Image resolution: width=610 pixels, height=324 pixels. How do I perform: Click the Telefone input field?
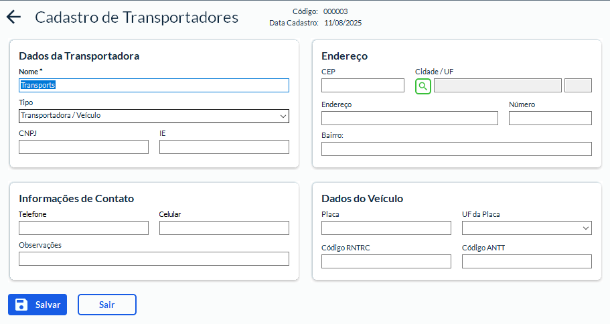click(x=84, y=228)
